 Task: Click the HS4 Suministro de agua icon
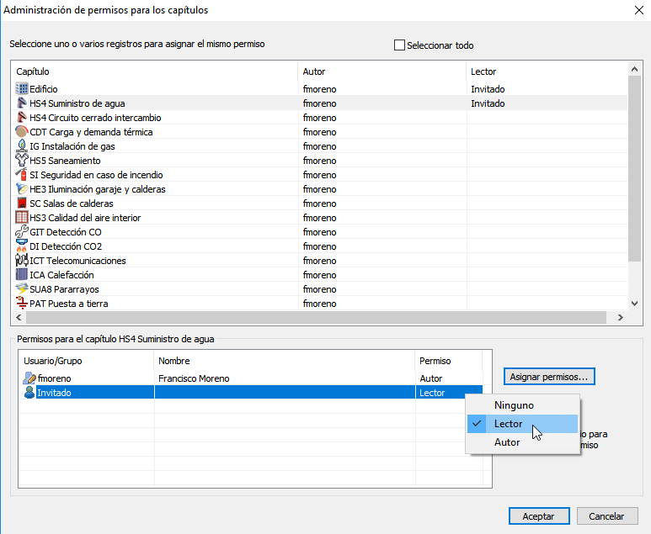[22, 103]
